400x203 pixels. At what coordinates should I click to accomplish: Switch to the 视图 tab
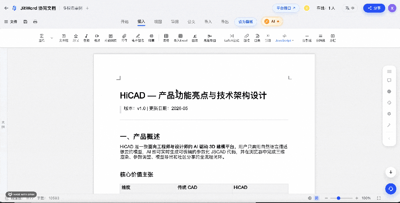158,22
